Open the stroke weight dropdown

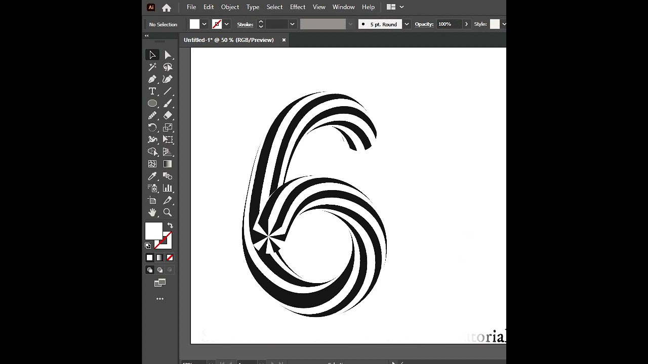pyautogui.click(x=292, y=24)
